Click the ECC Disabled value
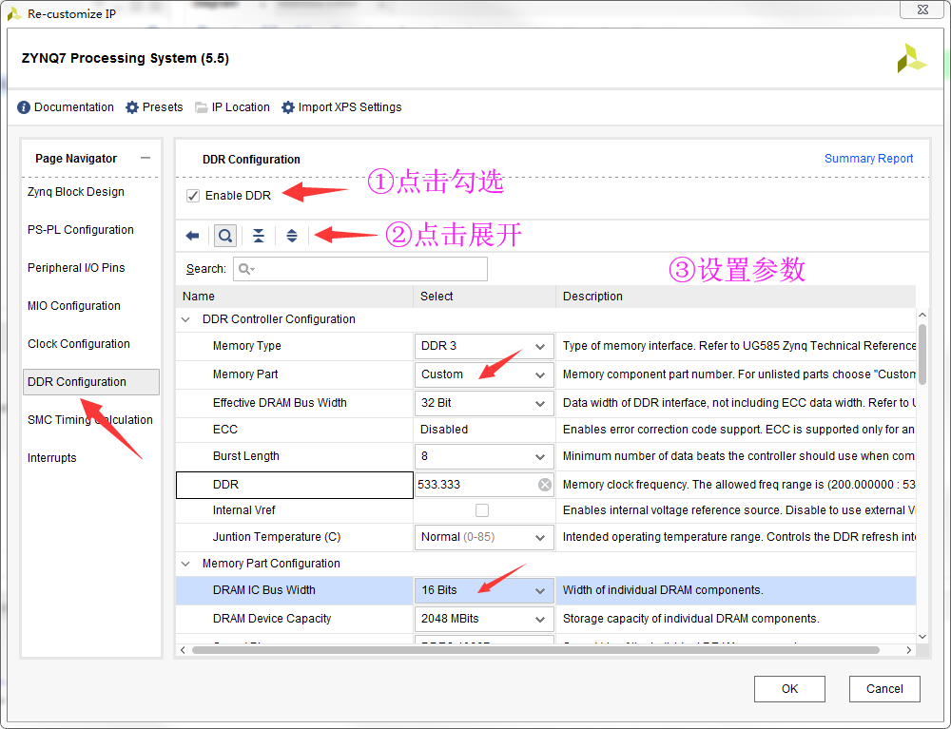Screen dimensions: 951x729 [444, 430]
